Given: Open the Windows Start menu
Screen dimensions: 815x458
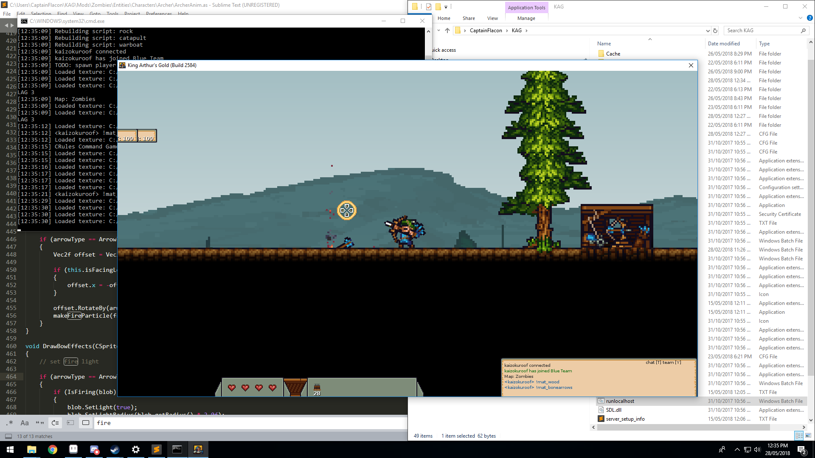Looking at the screenshot, I should pos(10,450).
